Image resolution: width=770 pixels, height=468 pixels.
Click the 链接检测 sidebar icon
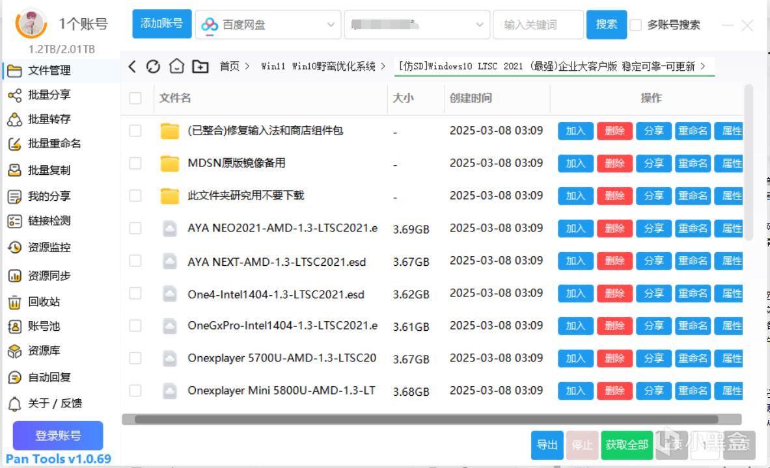tap(15, 221)
